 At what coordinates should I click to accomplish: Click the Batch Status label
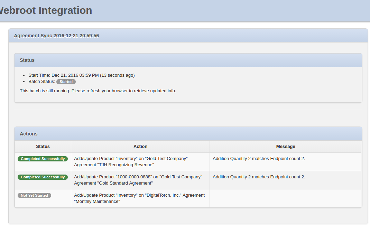tap(42, 81)
